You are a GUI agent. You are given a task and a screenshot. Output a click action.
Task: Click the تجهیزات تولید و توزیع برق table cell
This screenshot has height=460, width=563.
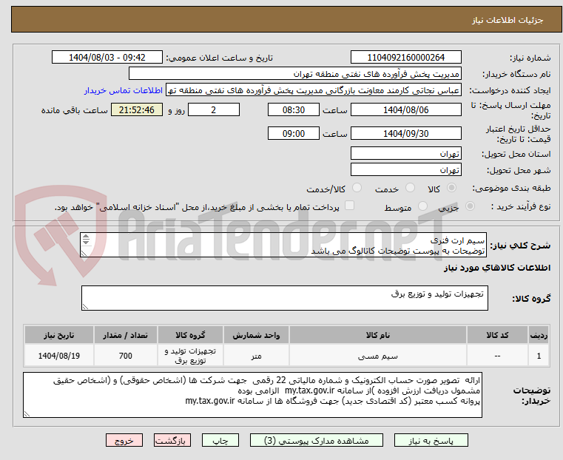(x=190, y=356)
